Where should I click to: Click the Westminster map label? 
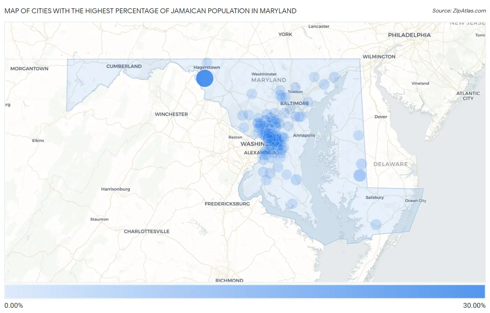264,74
